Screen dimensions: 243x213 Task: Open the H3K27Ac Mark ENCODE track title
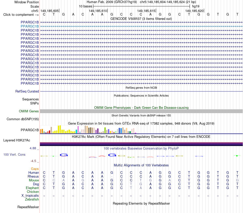141,137
